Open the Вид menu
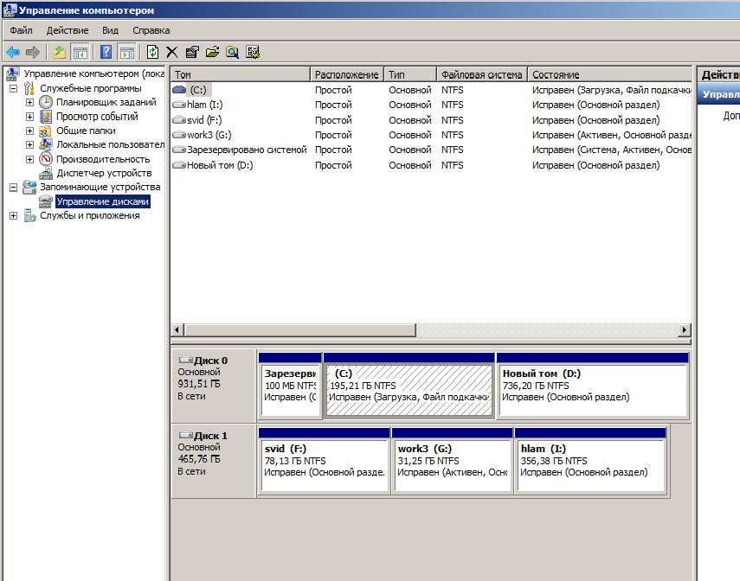Image resolution: width=740 pixels, height=581 pixels. [110, 30]
